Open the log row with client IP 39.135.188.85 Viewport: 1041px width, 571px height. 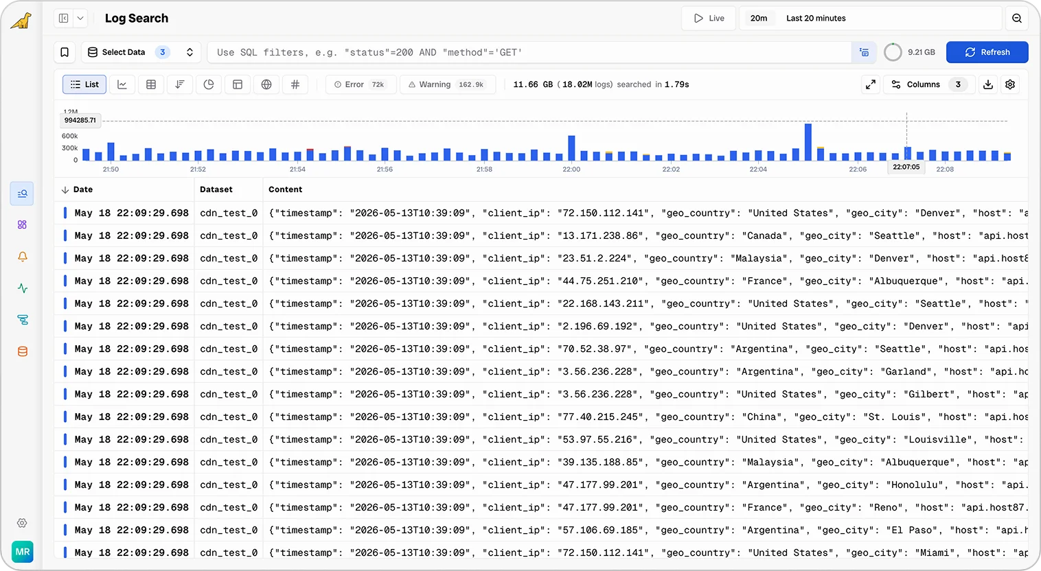541,462
